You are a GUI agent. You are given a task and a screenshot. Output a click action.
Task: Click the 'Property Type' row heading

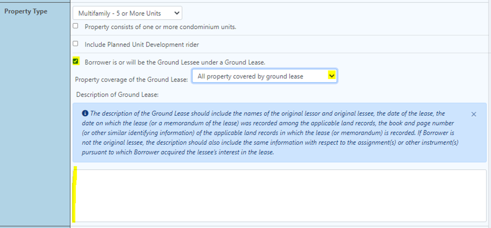point(26,11)
